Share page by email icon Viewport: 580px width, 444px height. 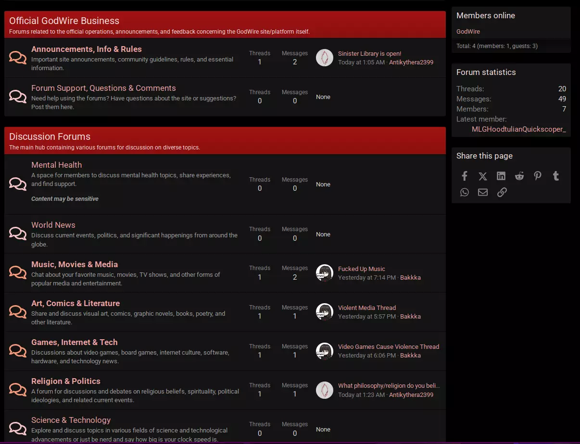pos(483,192)
